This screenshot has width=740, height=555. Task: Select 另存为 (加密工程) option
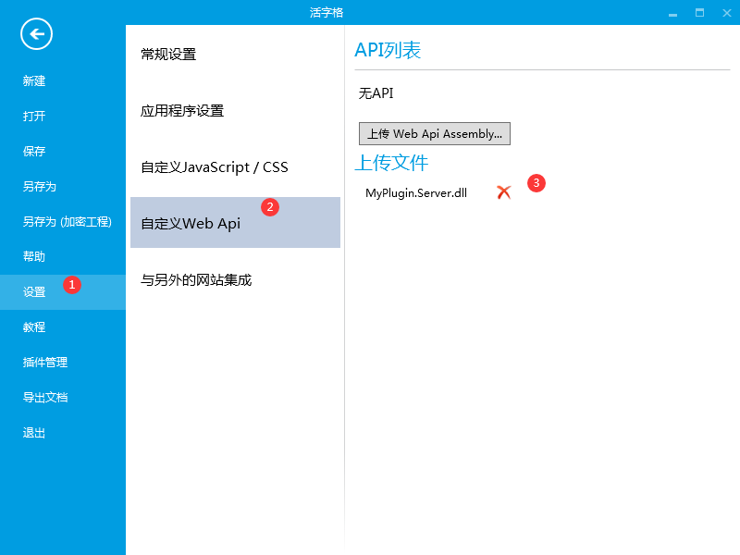[67, 222]
